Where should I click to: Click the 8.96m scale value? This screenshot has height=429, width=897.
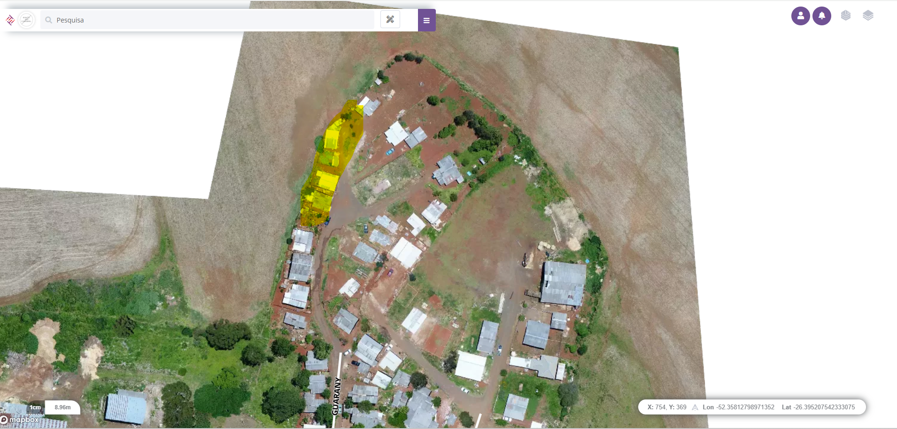pos(62,407)
